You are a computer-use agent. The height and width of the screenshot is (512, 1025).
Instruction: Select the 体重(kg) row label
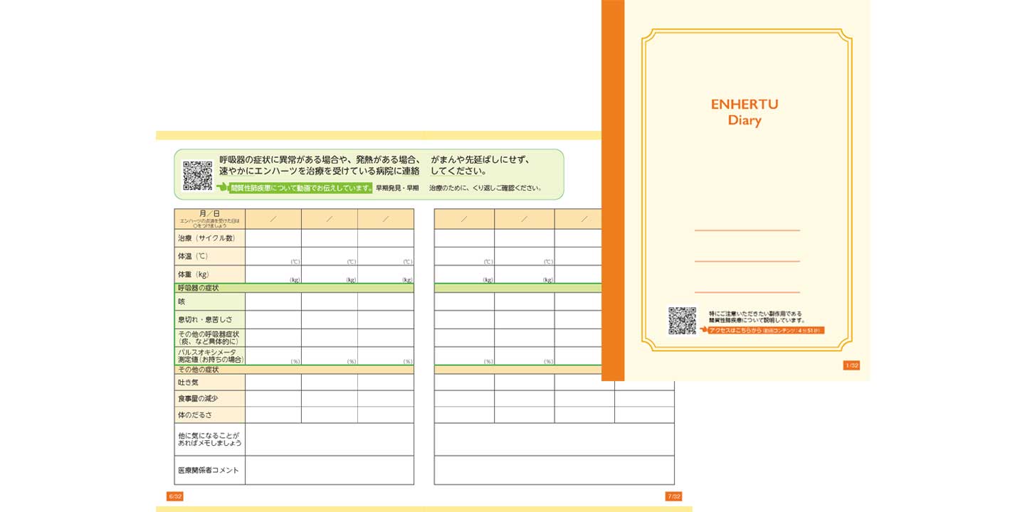point(210,274)
